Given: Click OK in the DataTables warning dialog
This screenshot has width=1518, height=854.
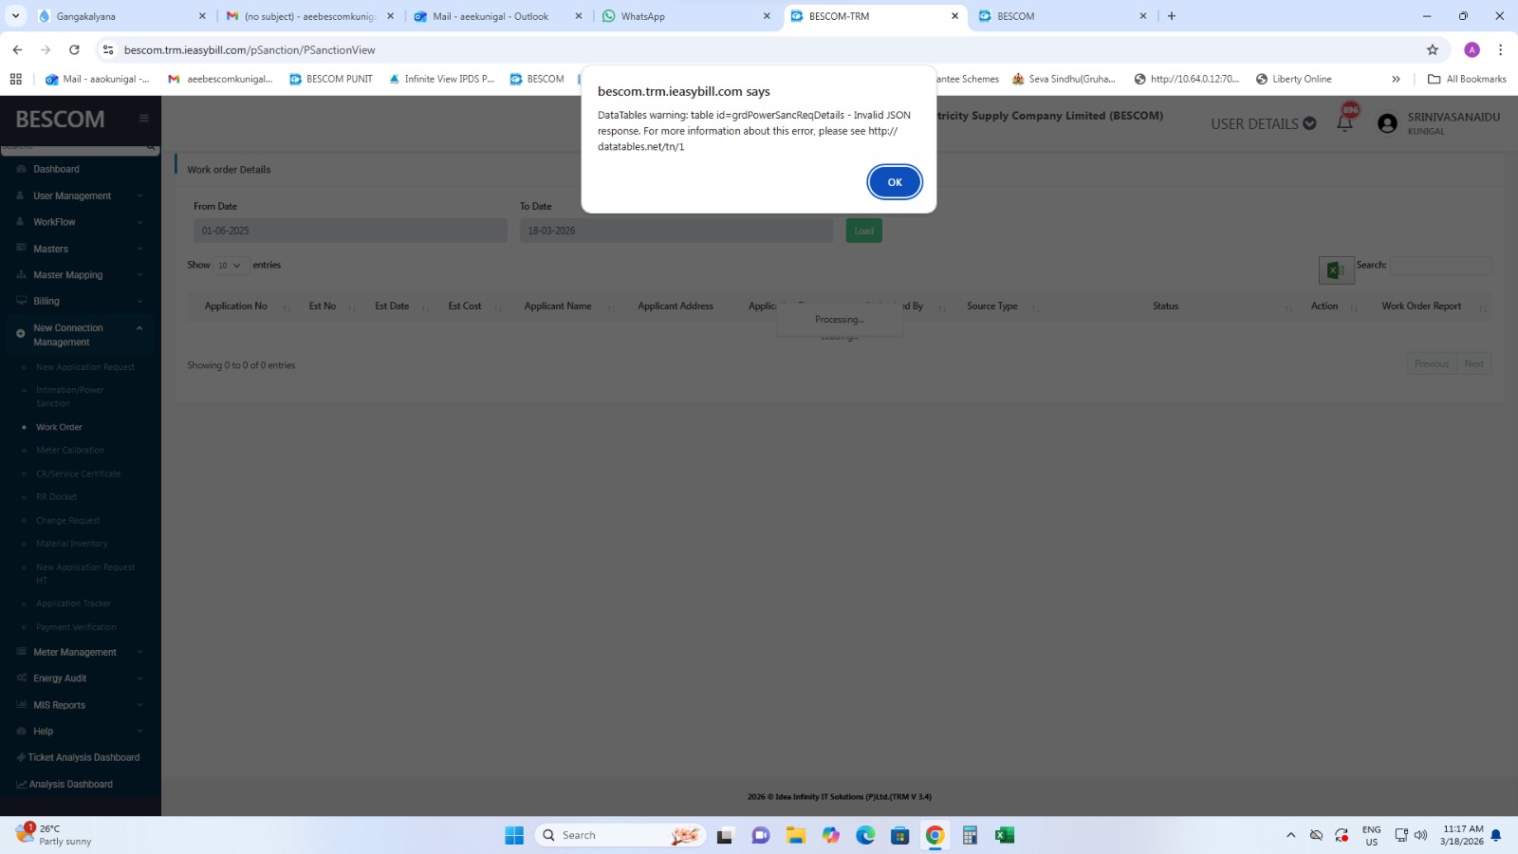Looking at the screenshot, I should click(x=895, y=182).
